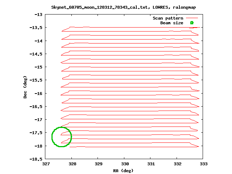Click the large green beam circle
The image size is (232, 174).
(62, 137)
